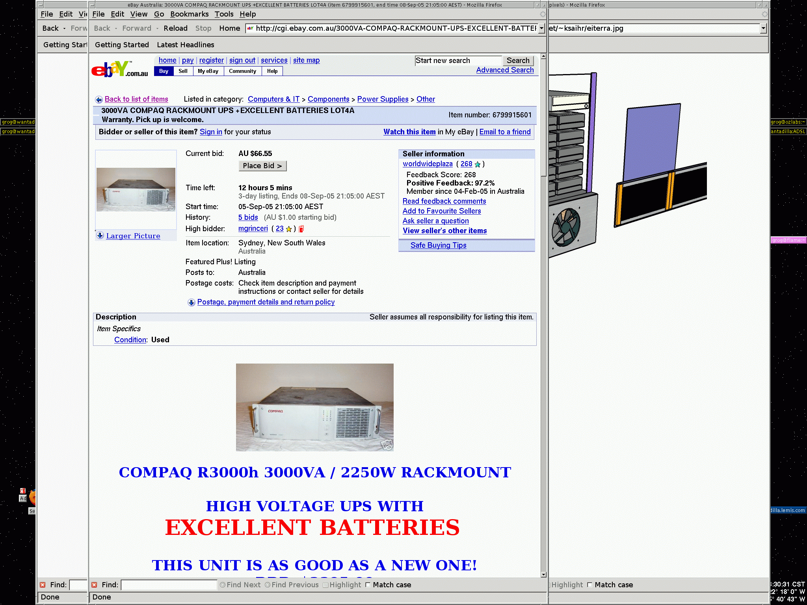
Task: Close the Find bar in the eBay window
Action: tap(94, 585)
